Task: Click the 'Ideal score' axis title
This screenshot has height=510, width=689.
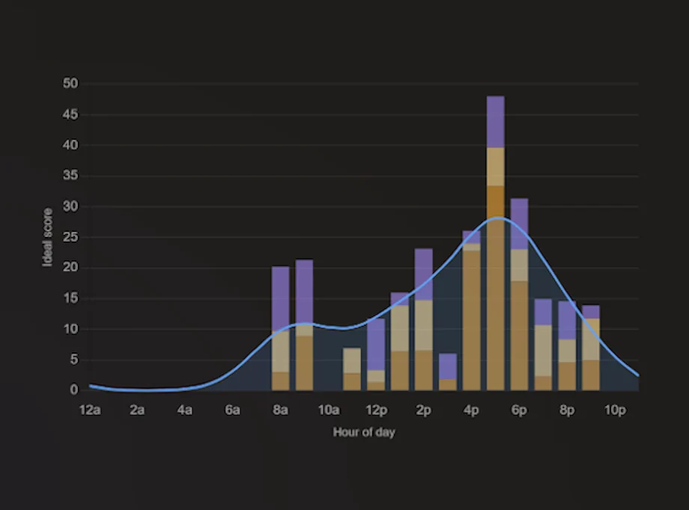Action: point(47,237)
